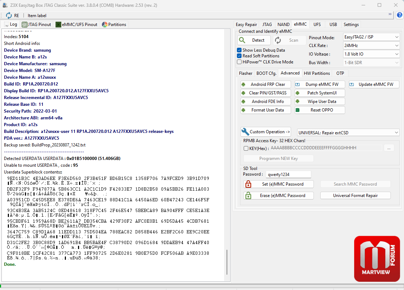The width and height of the screenshot is (404, 290).
Task: Click the Scan refresh arrows icon
Action: 278,40
